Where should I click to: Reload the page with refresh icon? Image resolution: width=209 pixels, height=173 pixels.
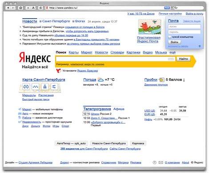[x=40, y=8]
